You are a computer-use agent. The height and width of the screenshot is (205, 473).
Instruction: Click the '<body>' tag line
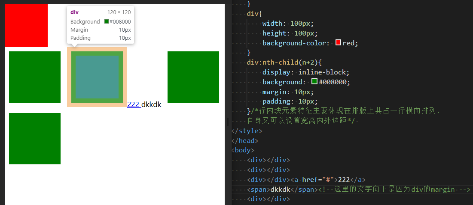243,150
